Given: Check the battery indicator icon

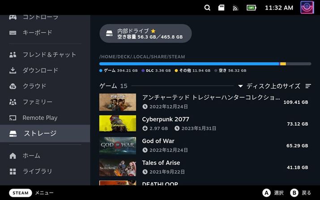Looking at the screenshot, I should (x=251, y=8).
